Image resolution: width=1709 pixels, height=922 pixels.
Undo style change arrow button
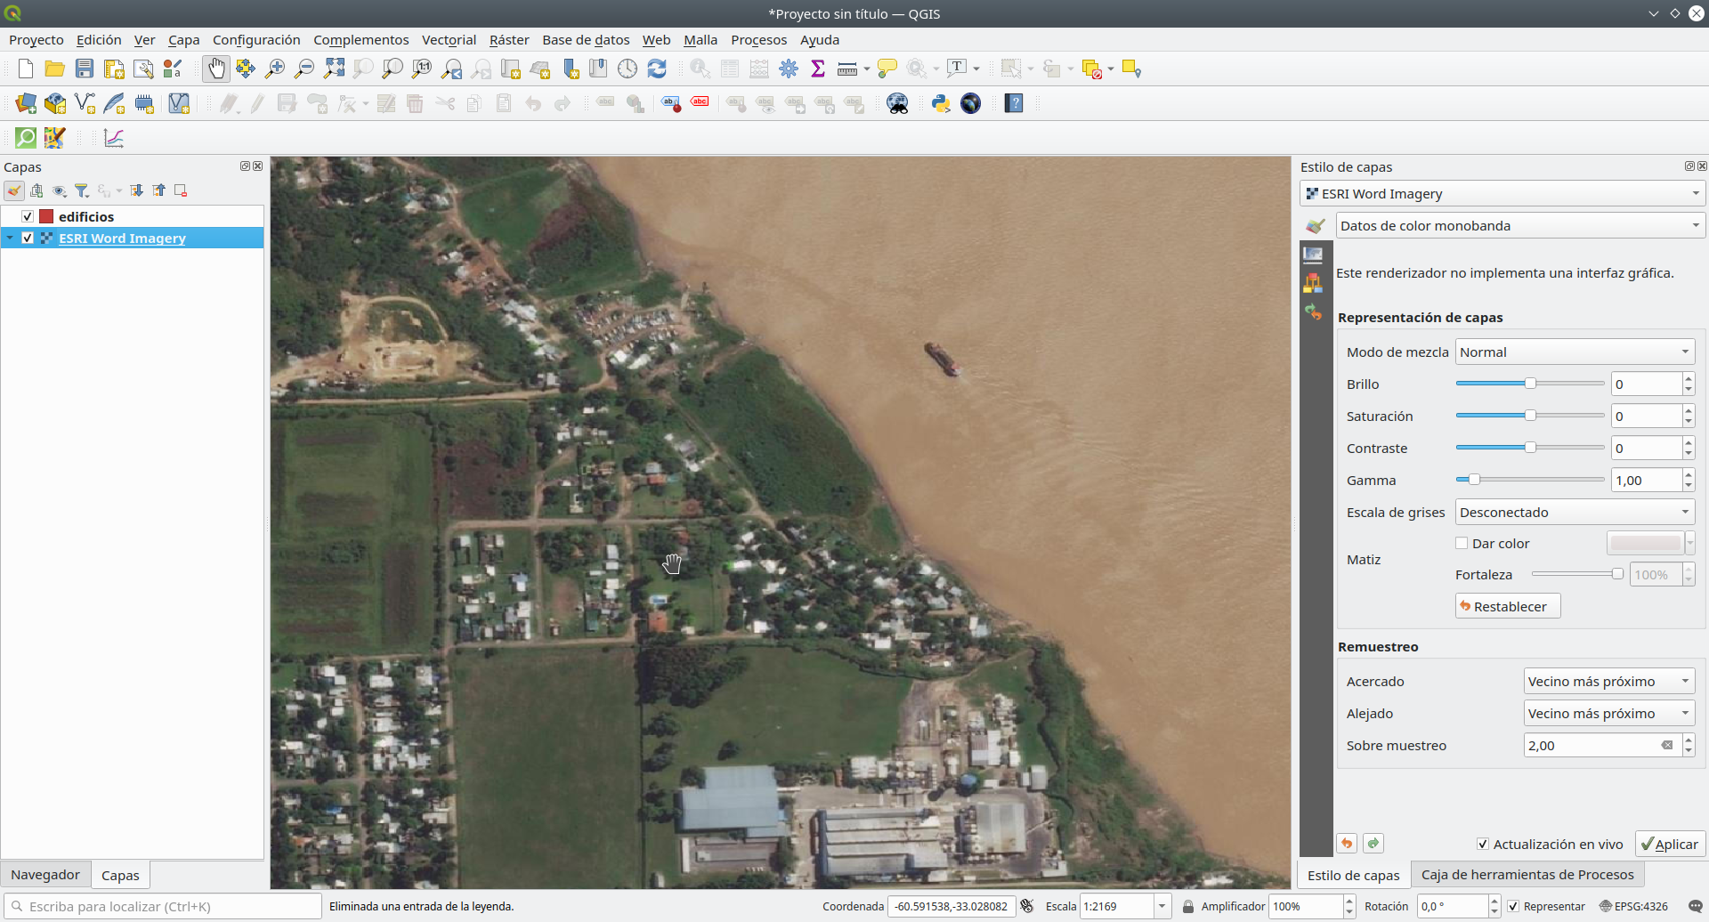coord(1347,844)
